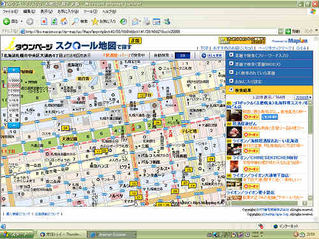Click the Home icon in browser toolbar
Image resolution: width=319 pixels, height=239 pixels.
tap(64, 21)
